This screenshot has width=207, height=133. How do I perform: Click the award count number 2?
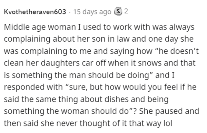(x=126, y=11)
